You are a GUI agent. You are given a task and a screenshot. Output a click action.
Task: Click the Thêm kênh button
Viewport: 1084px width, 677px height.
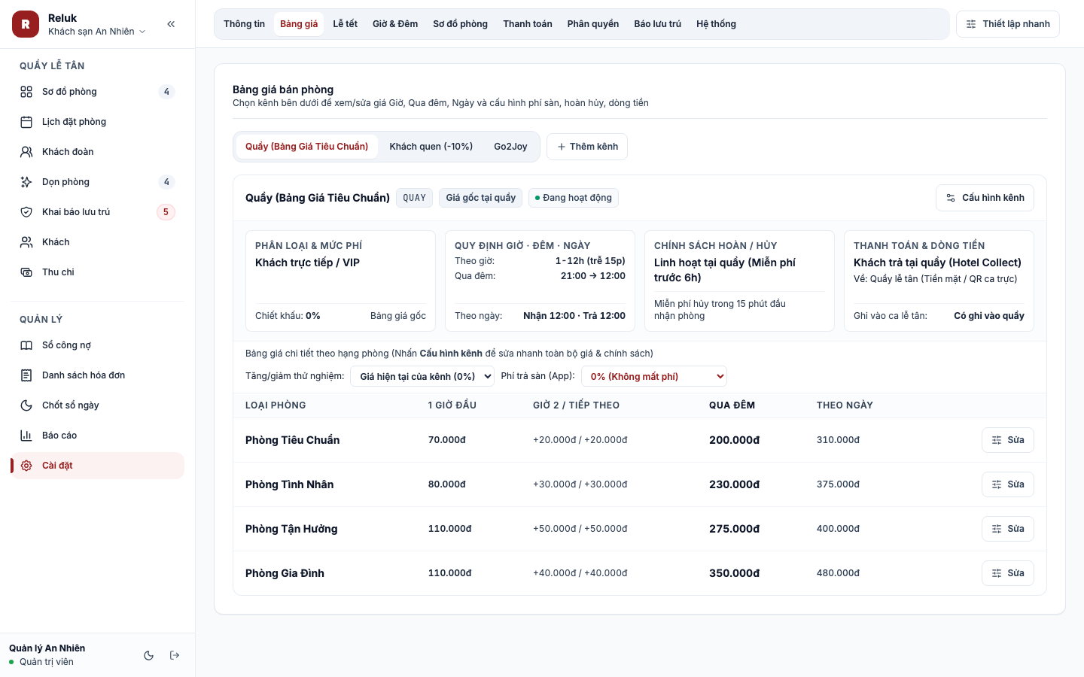tap(587, 147)
